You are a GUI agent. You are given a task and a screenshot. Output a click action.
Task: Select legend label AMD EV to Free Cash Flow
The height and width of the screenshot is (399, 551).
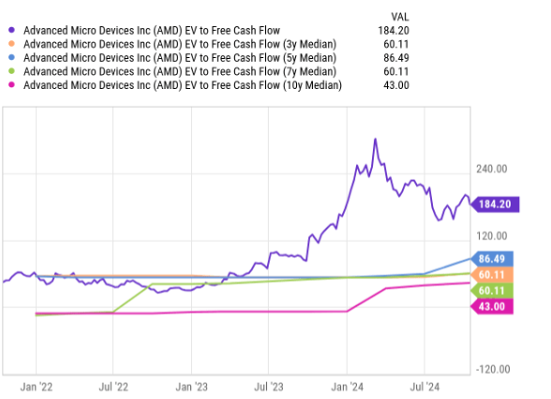coord(152,31)
